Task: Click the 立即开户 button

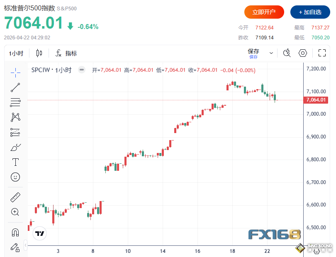Action: pyautogui.click(x=264, y=12)
